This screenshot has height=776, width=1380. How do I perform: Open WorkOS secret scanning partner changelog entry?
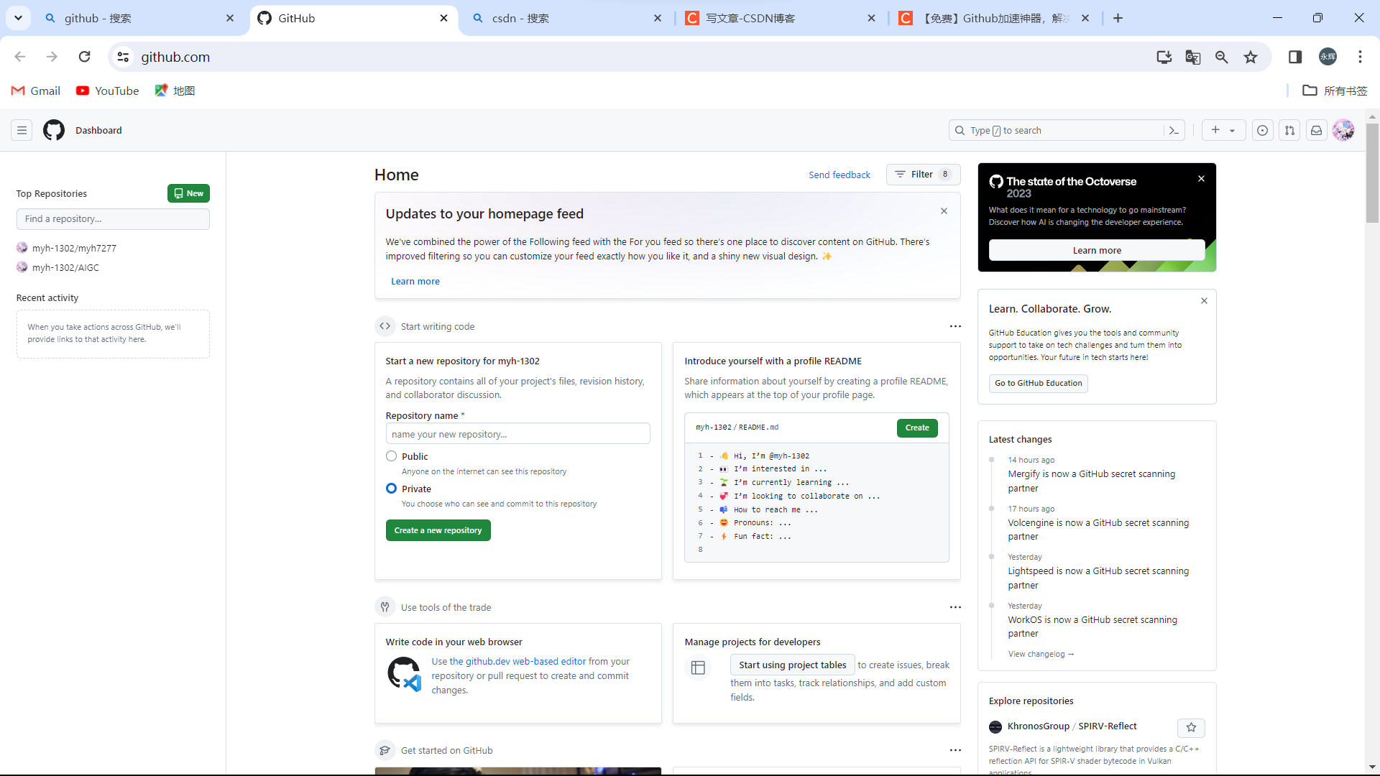1092,627
